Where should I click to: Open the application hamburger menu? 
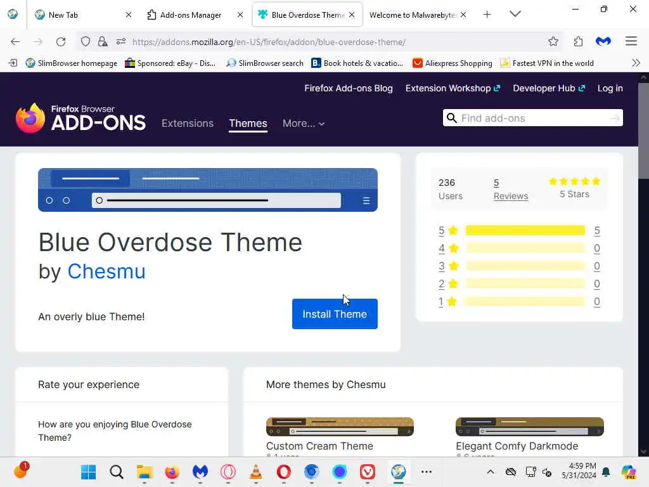[631, 41]
